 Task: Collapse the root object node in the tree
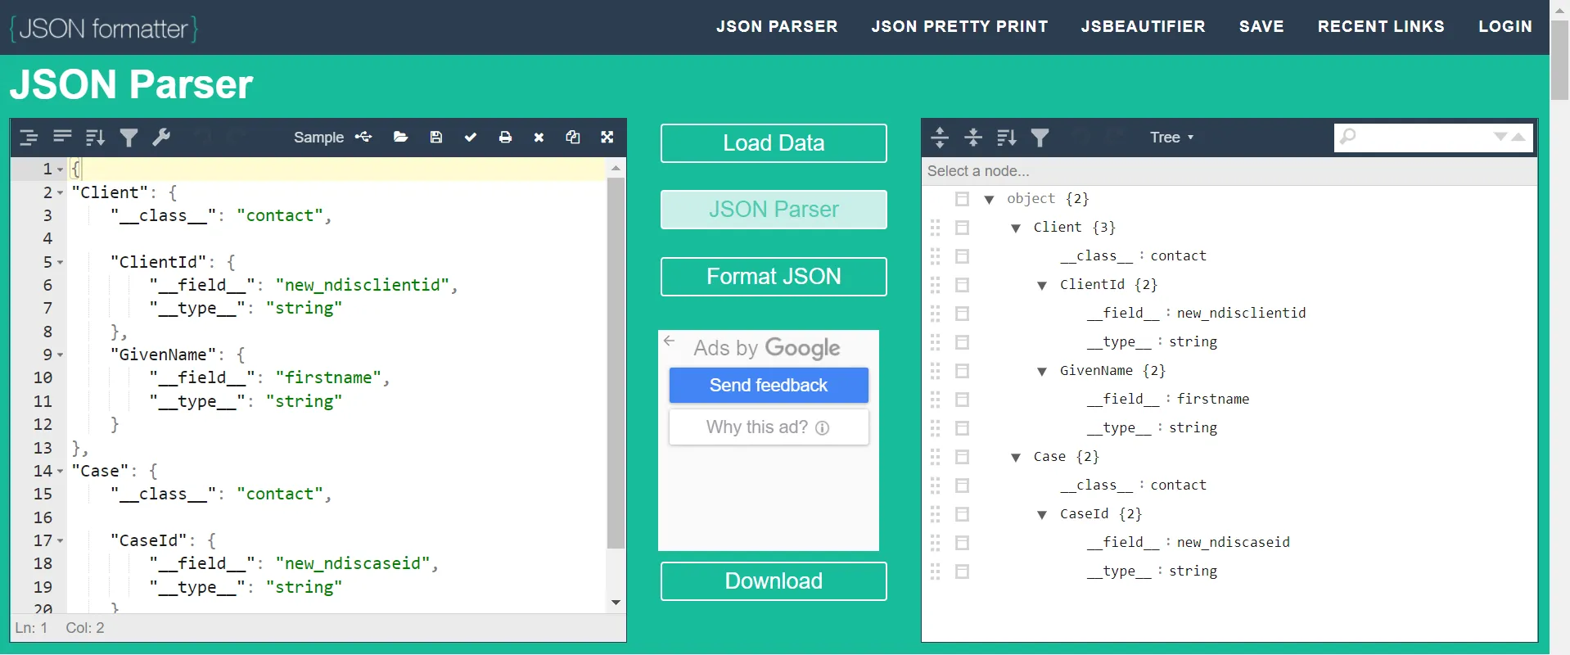tap(989, 200)
